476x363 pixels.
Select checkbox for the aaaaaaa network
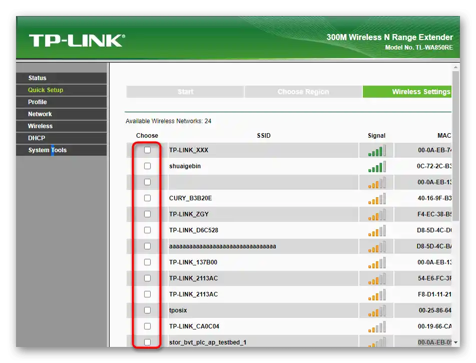[147, 246]
